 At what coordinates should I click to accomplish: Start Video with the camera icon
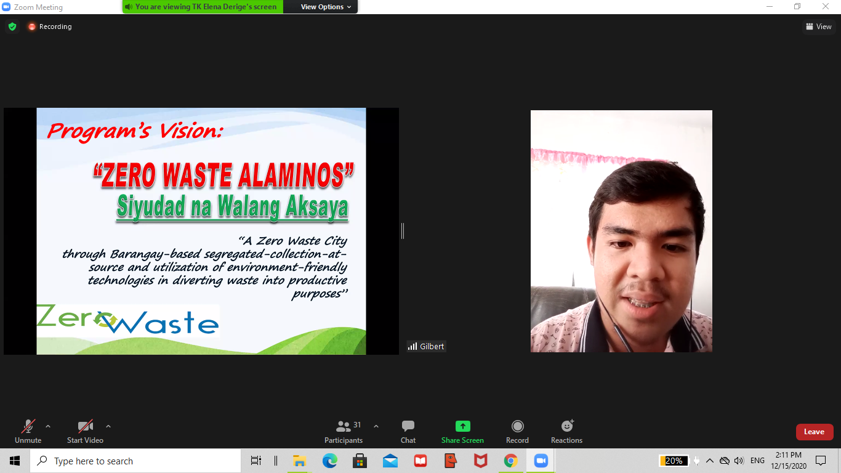85,431
